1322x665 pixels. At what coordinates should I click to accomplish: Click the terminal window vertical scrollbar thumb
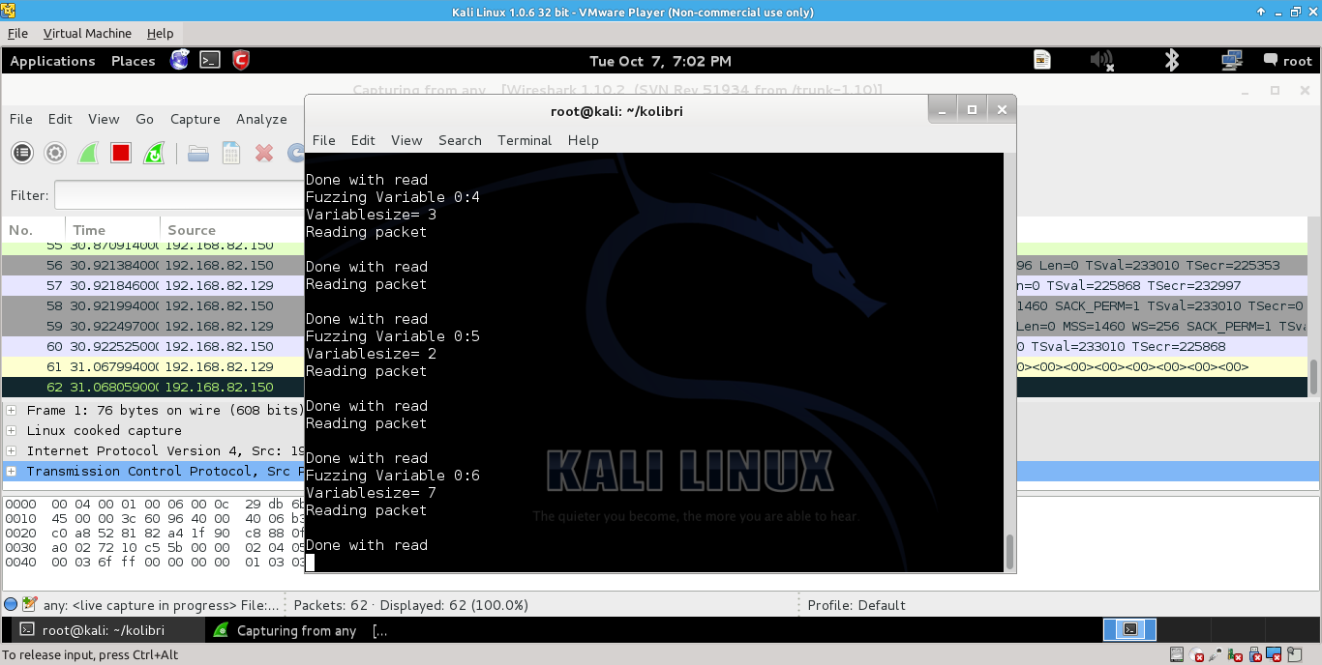click(1010, 552)
